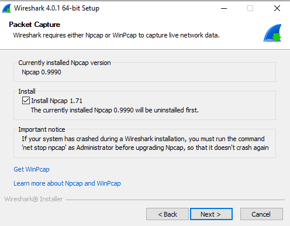Click the "Wireshark requires either Npcap" description
290x226 pixels.
click(x=116, y=35)
